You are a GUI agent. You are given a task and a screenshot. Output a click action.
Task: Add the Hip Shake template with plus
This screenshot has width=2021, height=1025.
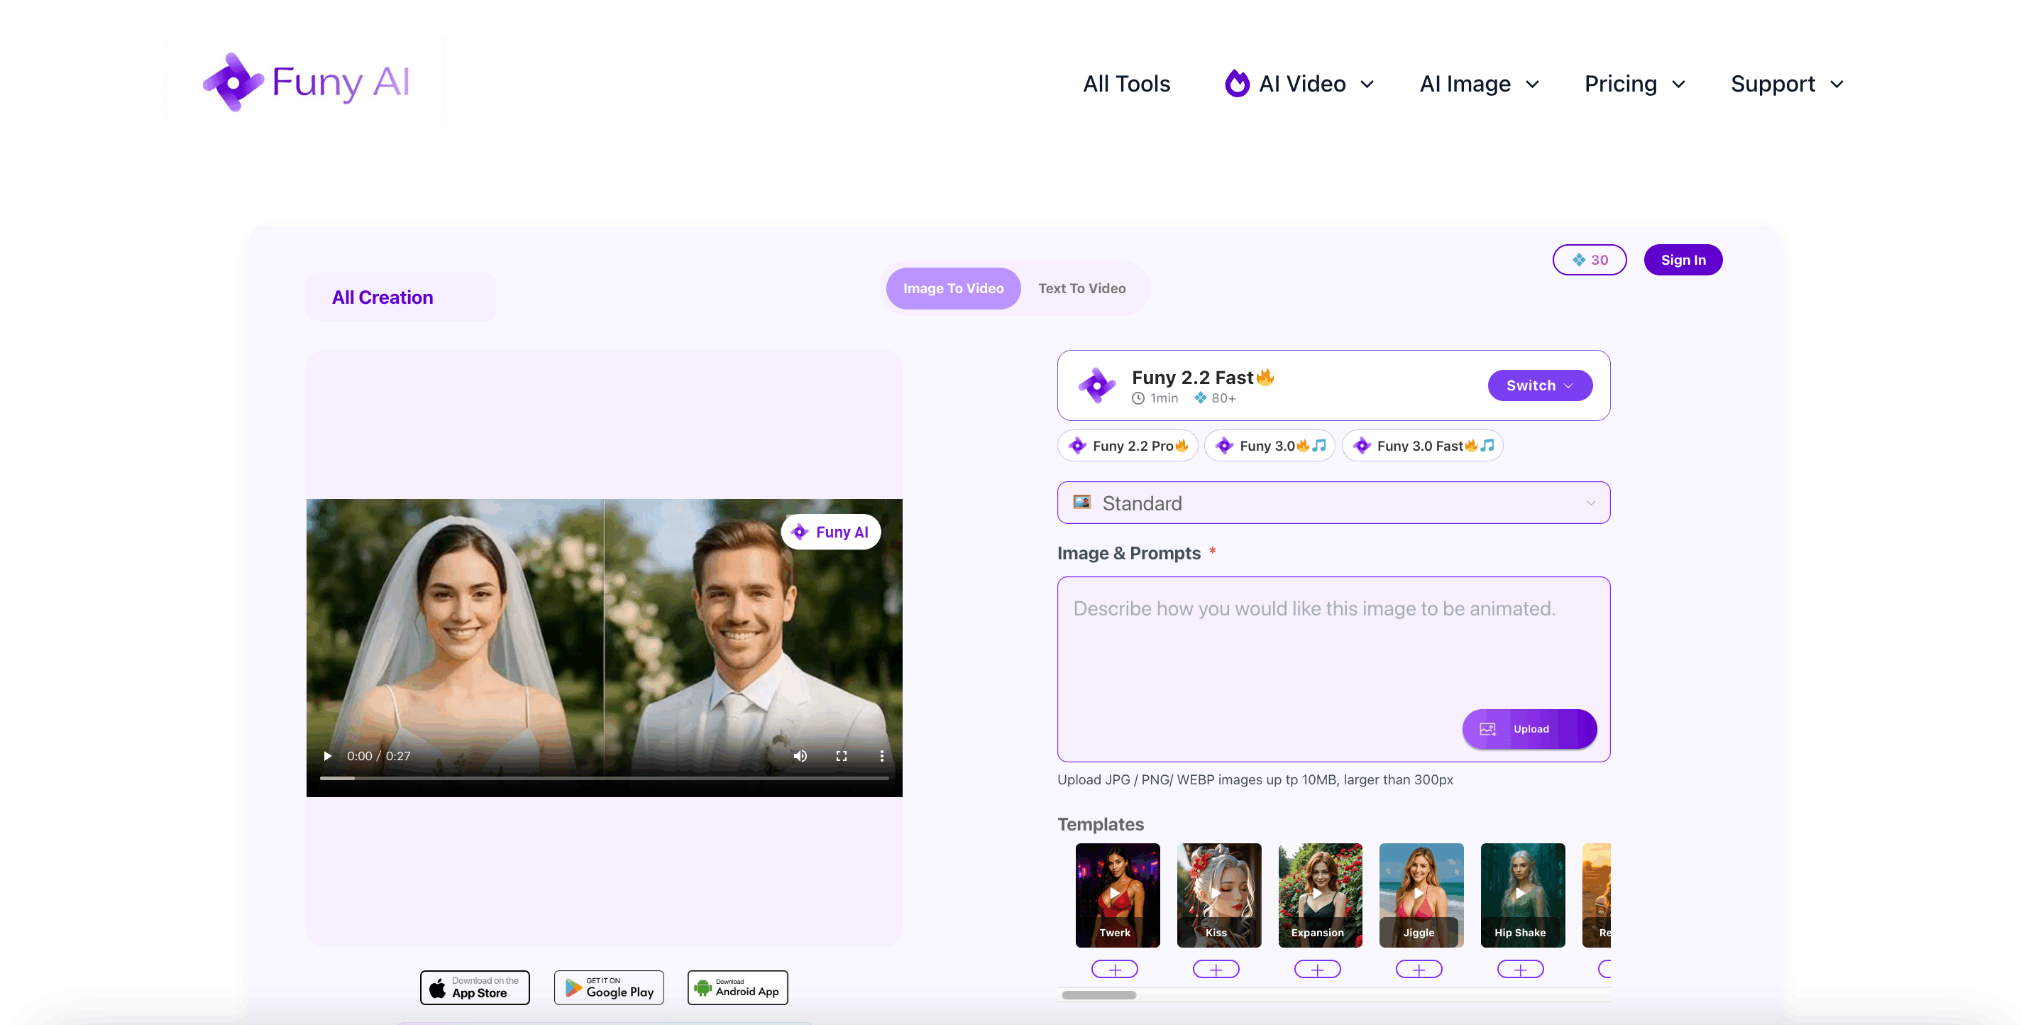[1521, 969]
